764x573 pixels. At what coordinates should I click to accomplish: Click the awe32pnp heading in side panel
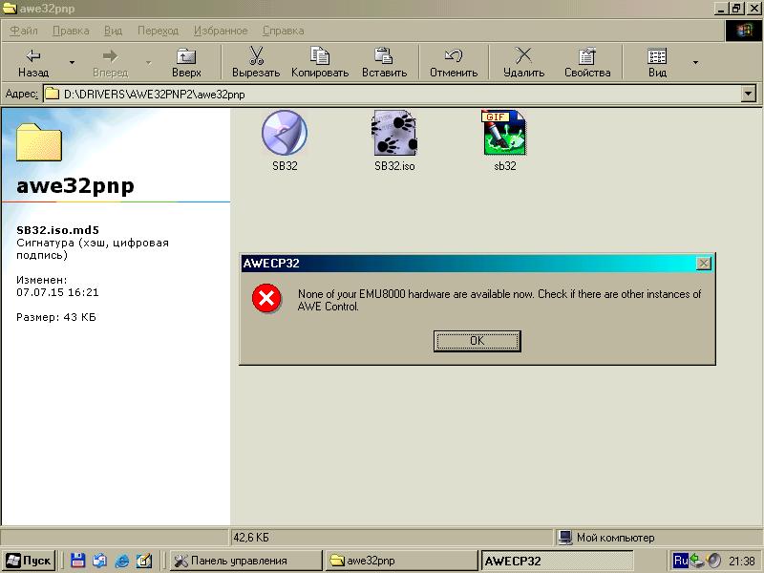pyautogui.click(x=75, y=185)
